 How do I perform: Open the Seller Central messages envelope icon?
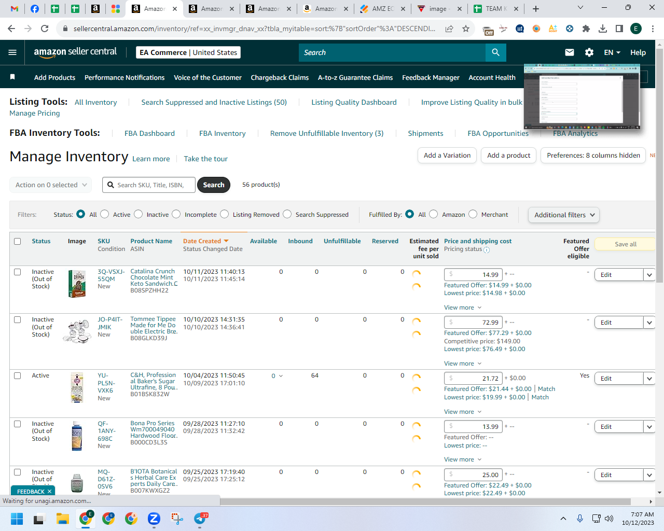click(x=569, y=52)
